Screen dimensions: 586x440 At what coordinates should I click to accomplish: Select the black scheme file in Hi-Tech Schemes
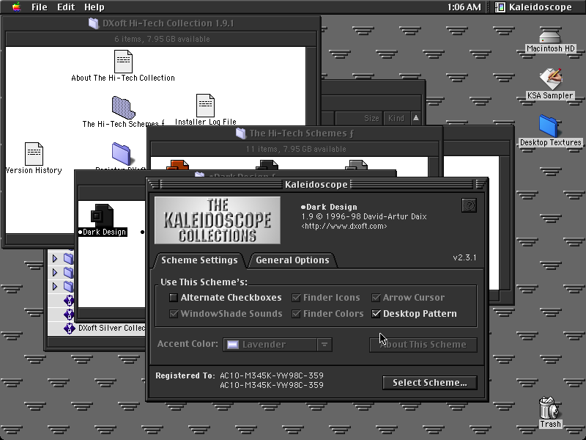click(x=267, y=164)
